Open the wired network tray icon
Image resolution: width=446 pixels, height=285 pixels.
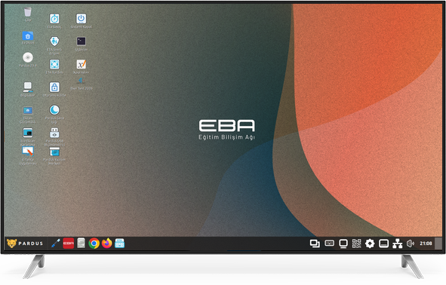398,244
